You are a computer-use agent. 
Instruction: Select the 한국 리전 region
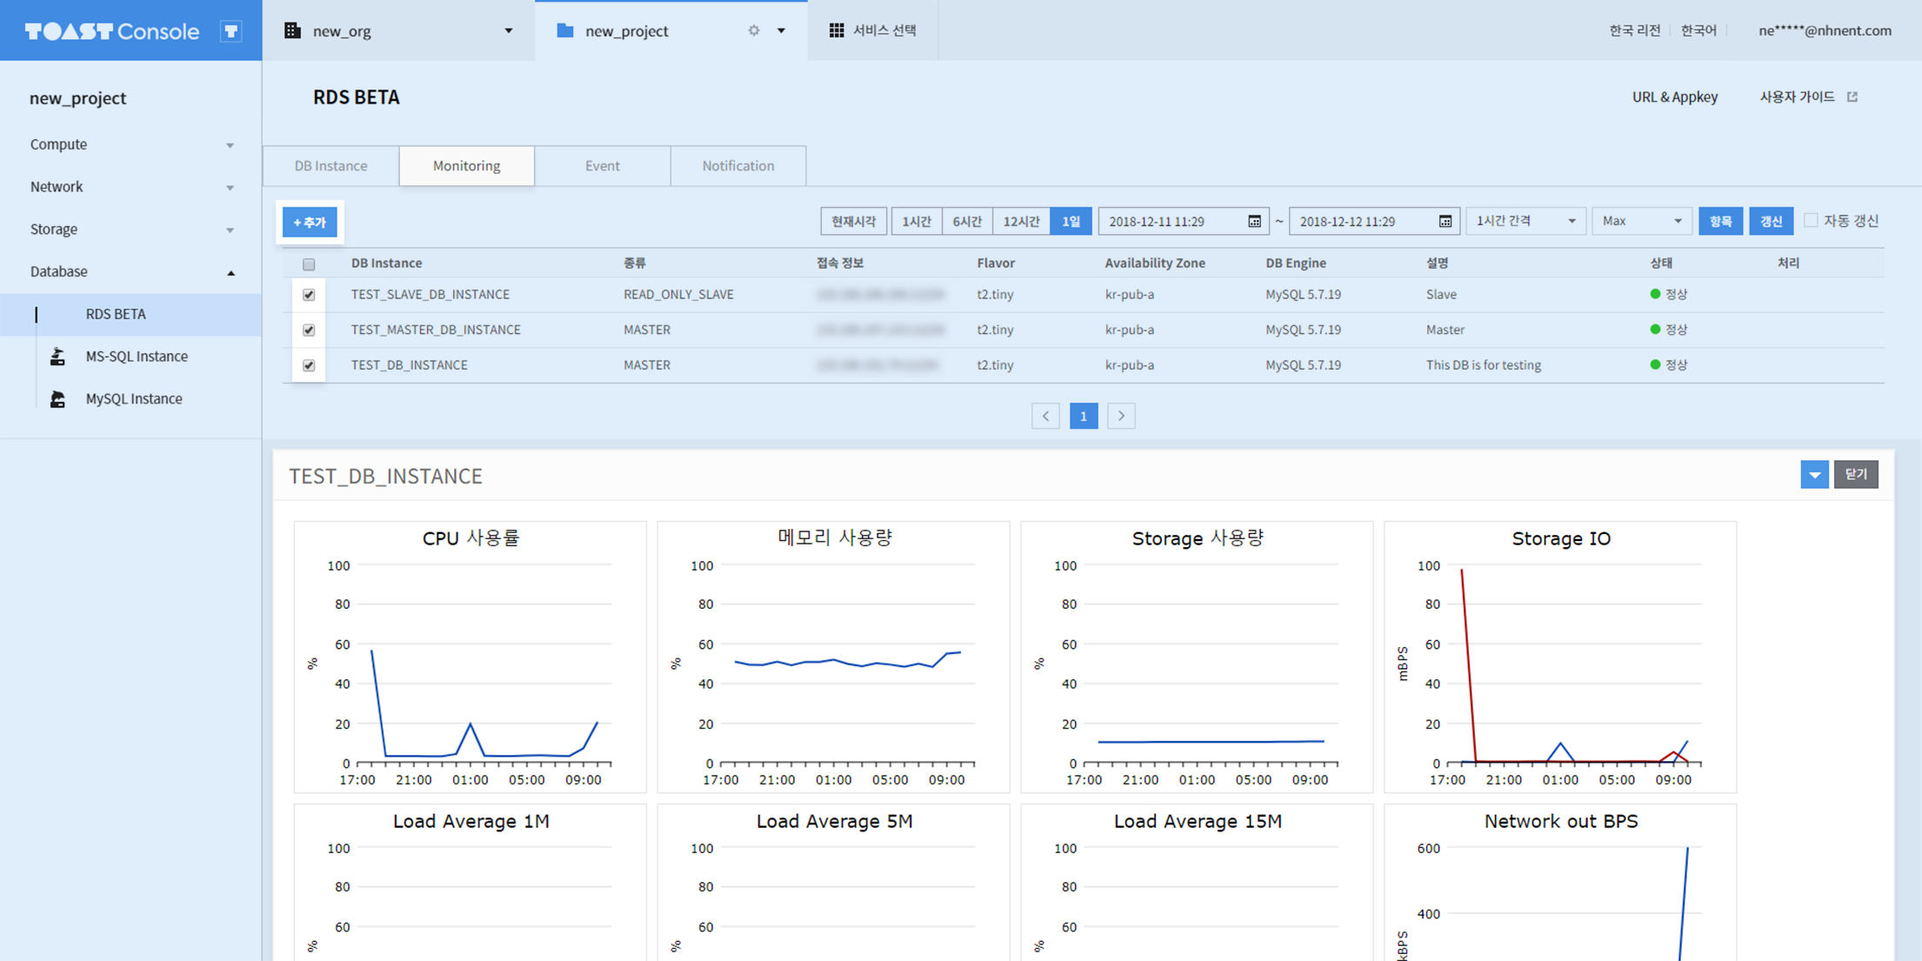[x=1634, y=30]
